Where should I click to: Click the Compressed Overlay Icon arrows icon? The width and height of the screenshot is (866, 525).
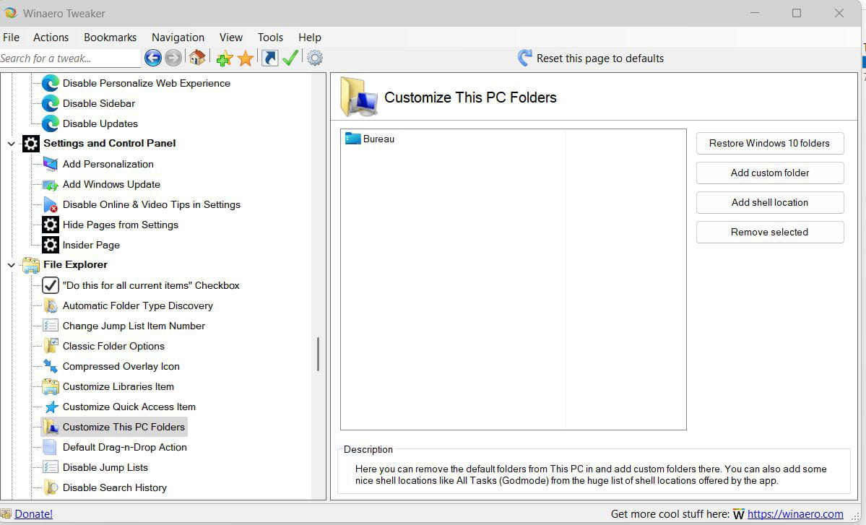51,366
